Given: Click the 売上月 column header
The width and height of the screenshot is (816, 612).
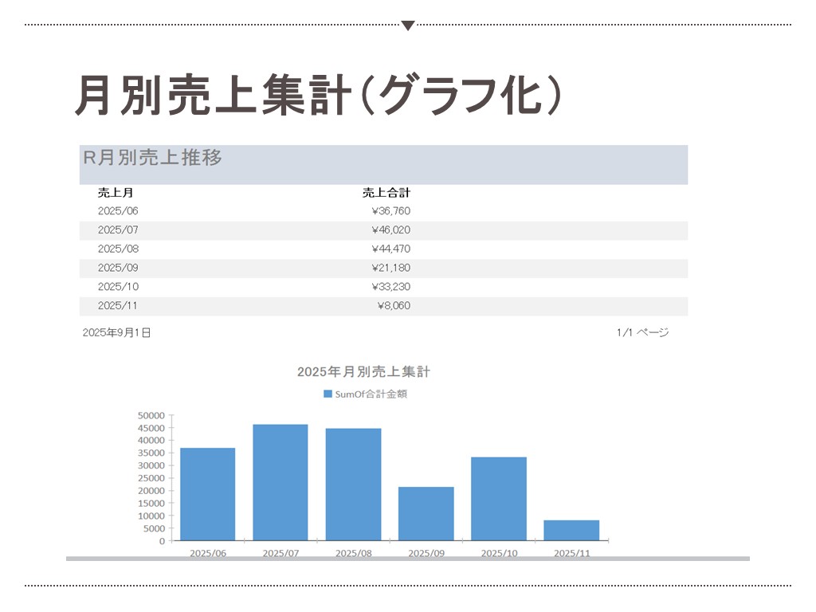Looking at the screenshot, I should [x=109, y=192].
